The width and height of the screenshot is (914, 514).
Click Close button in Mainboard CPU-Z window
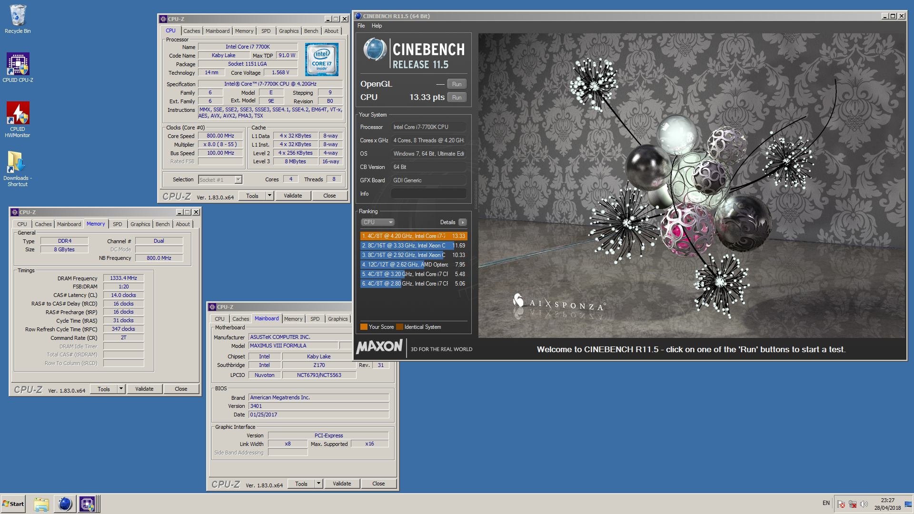click(378, 484)
